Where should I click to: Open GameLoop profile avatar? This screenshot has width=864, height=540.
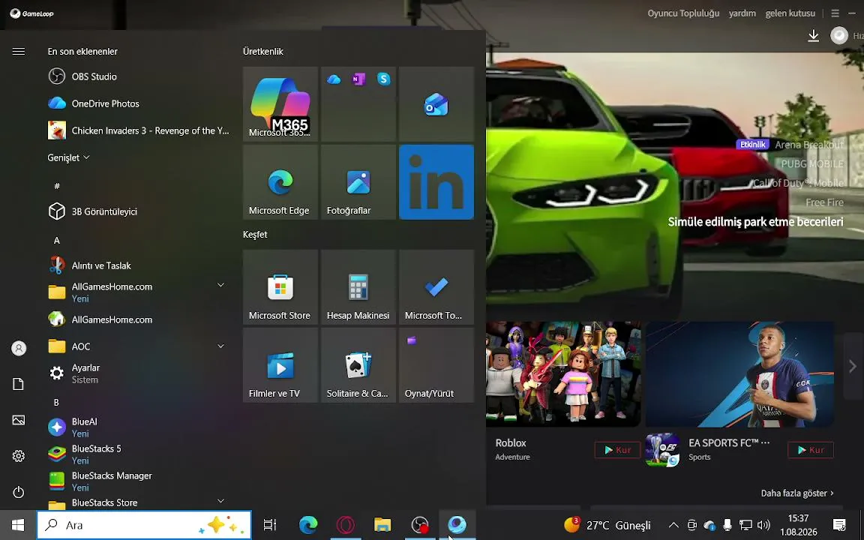839,36
